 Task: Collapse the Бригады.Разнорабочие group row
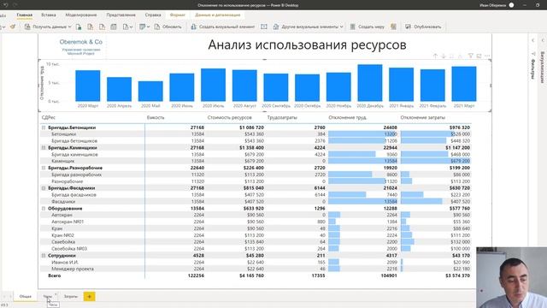(44, 168)
